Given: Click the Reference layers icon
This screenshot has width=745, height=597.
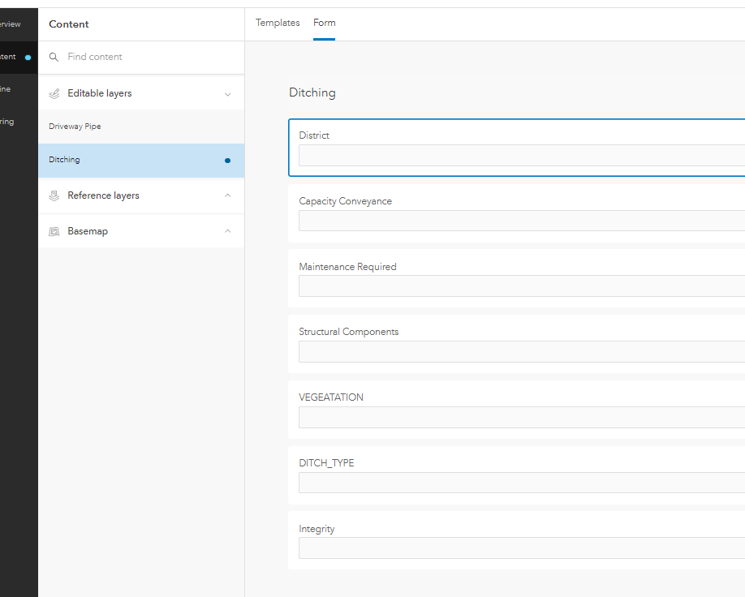Looking at the screenshot, I should (x=54, y=195).
